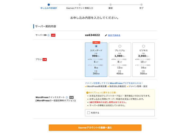Click the help icon next to サーバーID

coord(49,35)
